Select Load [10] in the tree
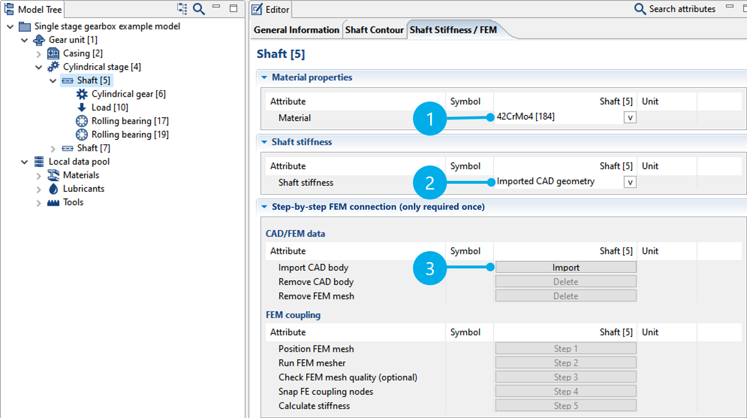The image size is (747, 418). point(110,107)
